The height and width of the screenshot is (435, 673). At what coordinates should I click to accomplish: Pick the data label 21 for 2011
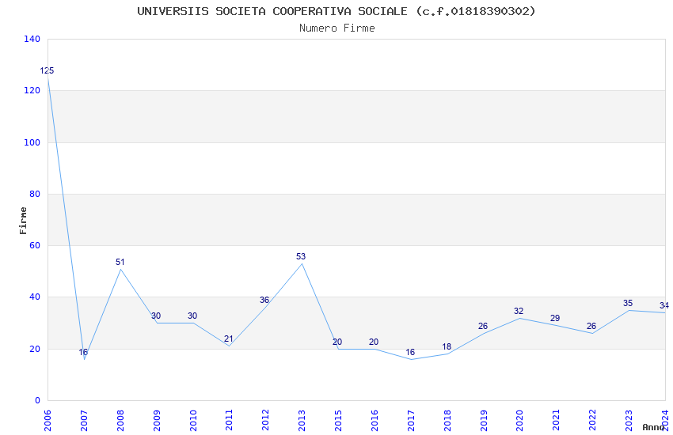228,339
